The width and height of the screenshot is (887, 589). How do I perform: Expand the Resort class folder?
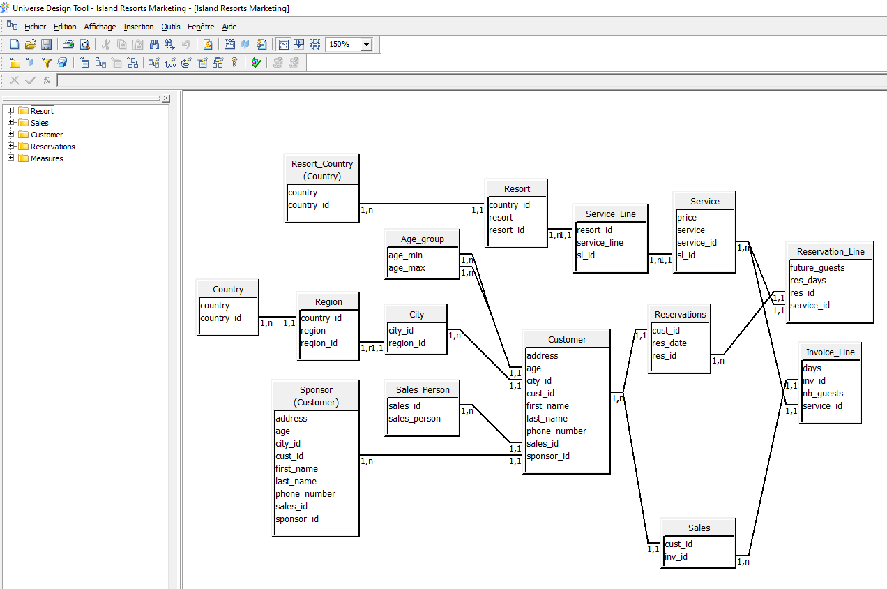point(11,111)
